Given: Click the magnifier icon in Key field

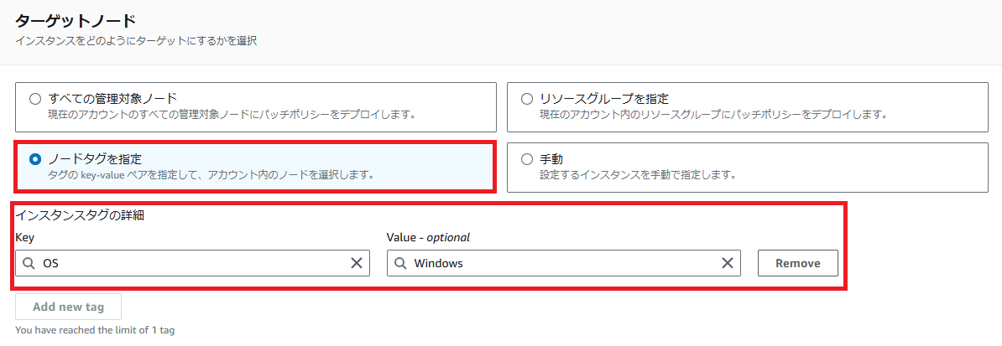Looking at the screenshot, I should 29,263.
